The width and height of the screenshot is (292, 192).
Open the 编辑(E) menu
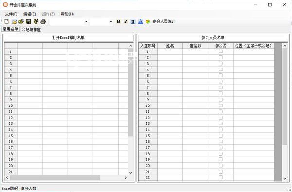coord(30,14)
